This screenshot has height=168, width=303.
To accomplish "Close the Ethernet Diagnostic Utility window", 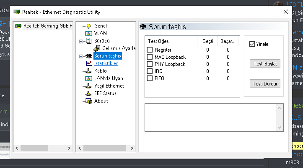I will pos(286,12).
